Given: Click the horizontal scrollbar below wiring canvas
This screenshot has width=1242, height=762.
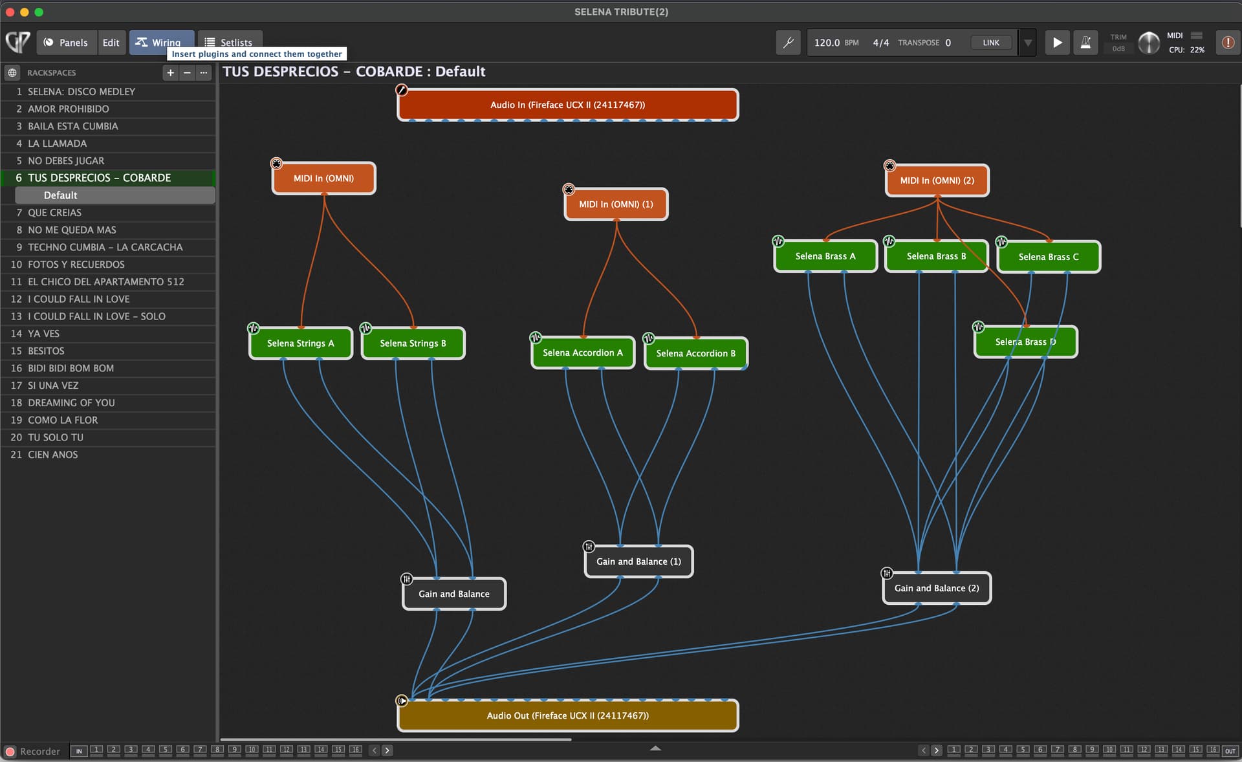Looking at the screenshot, I should pos(395,739).
